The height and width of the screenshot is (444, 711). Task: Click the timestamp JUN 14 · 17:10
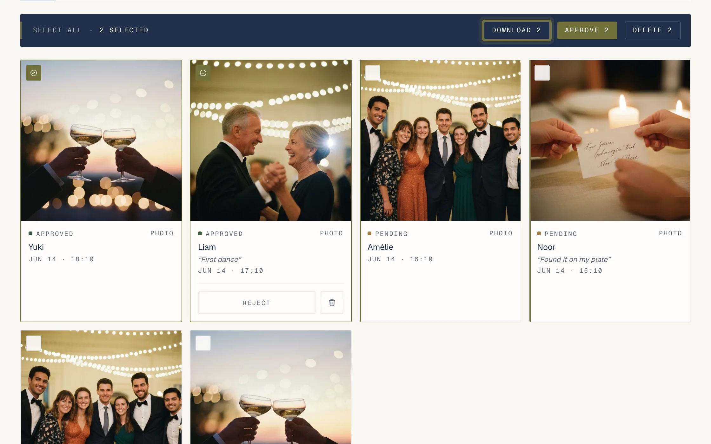point(231,271)
